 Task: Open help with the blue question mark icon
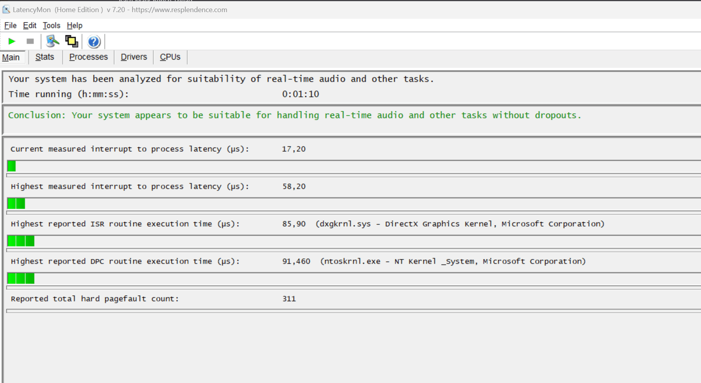click(x=94, y=41)
